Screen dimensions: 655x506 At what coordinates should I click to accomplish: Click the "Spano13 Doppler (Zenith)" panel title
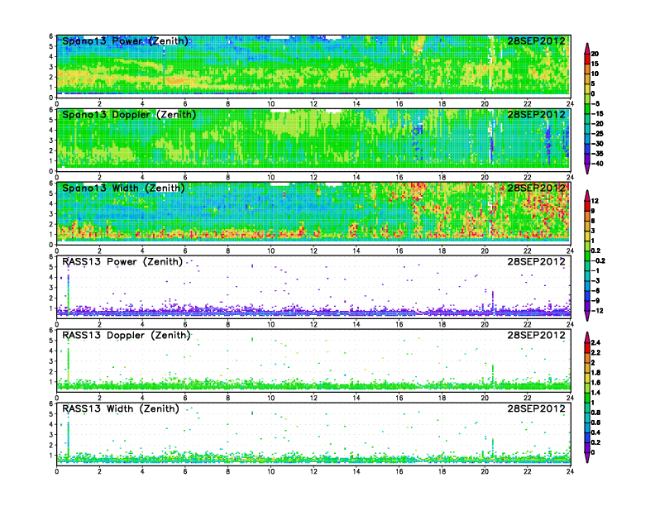(x=129, y=114)
